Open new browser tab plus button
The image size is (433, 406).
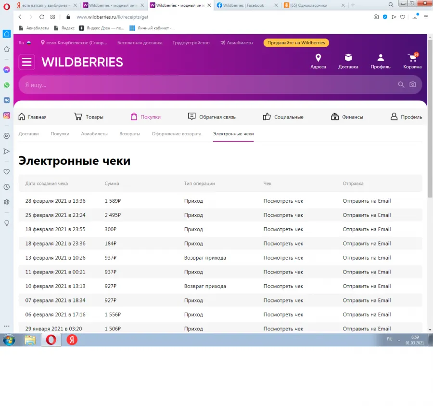point(353,5)
